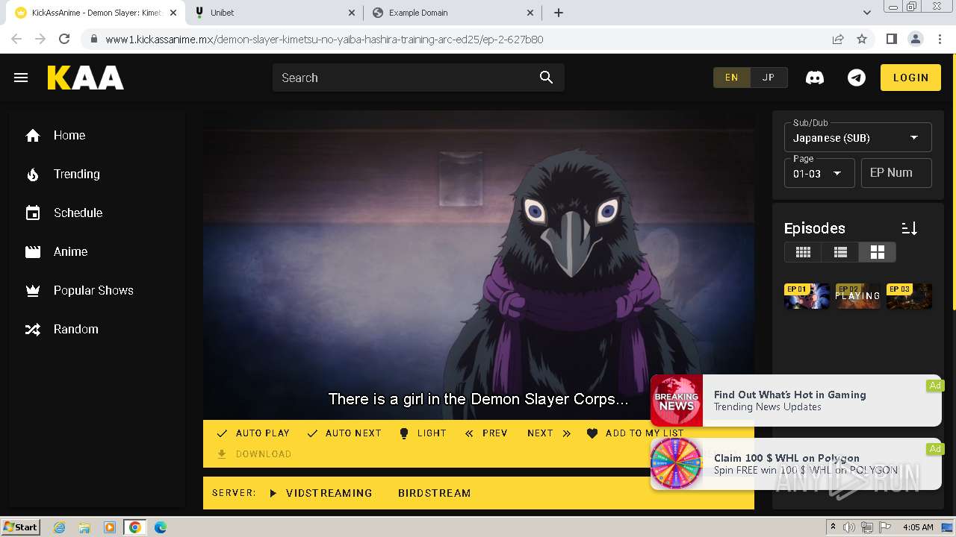Open Chrome side panel

point(891,39)
